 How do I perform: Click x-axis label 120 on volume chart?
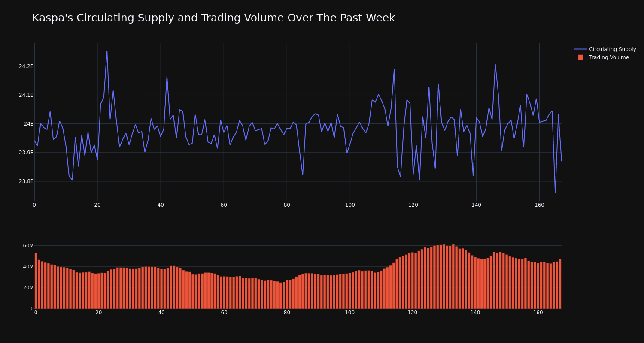coord(413,313)
